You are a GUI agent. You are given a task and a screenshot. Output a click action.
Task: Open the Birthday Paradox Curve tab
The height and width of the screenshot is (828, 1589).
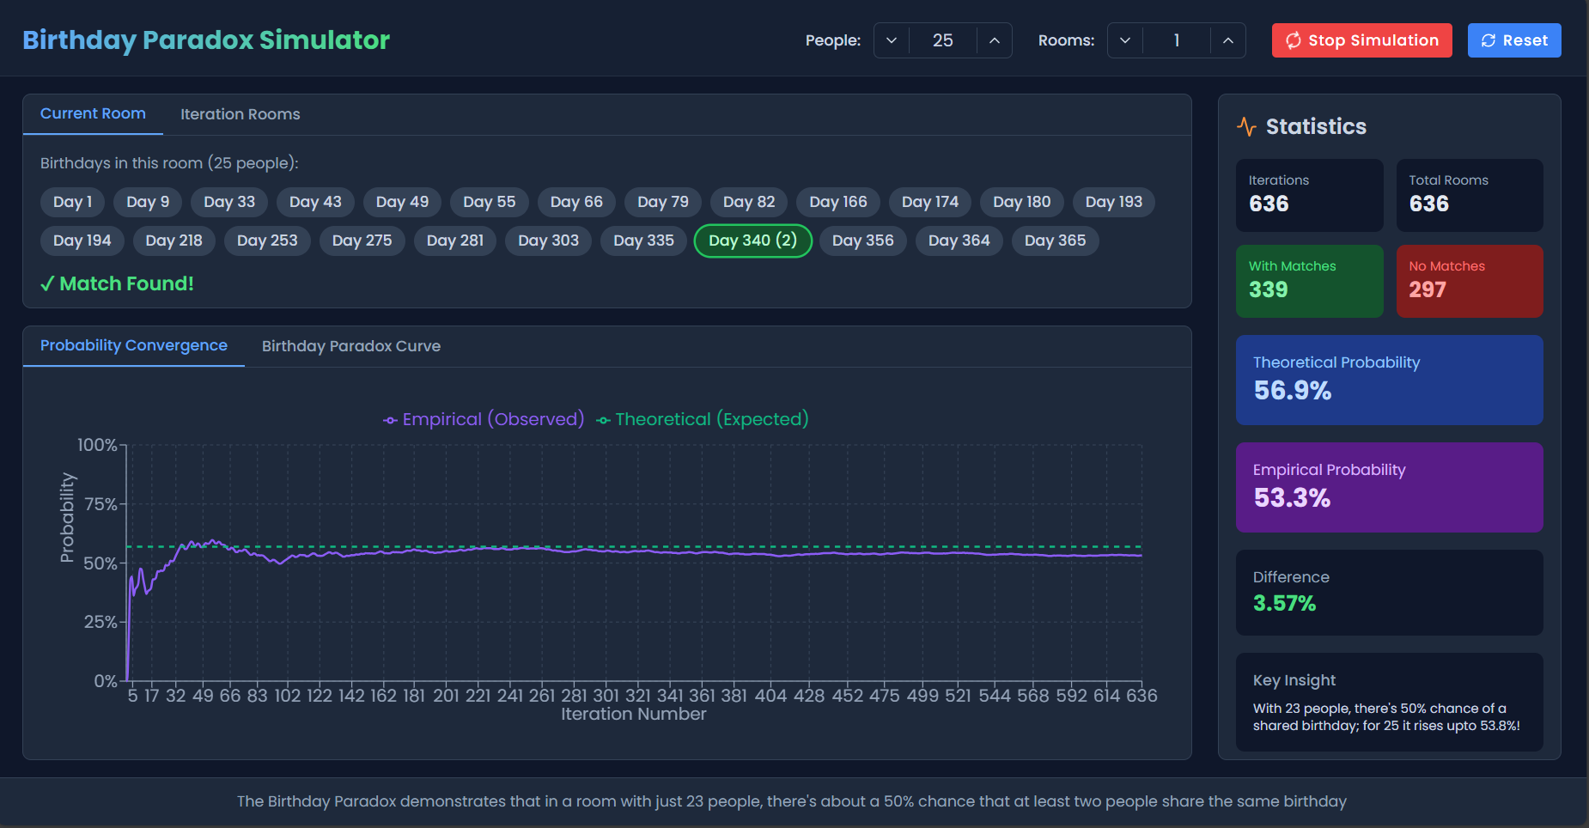(350, 346)
